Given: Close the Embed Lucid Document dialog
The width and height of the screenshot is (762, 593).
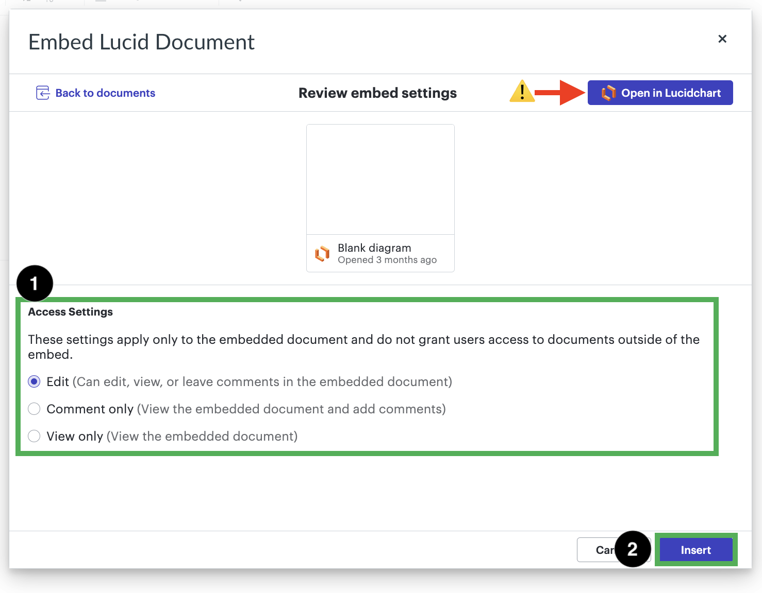Looking at the screenshot, I should point(722,39).
